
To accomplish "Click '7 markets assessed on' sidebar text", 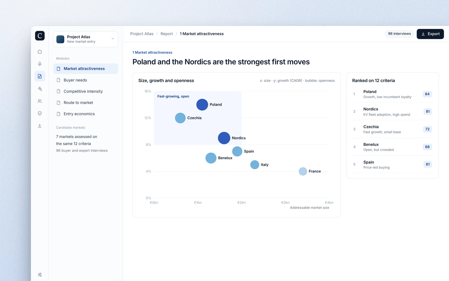I will (77, 137).
